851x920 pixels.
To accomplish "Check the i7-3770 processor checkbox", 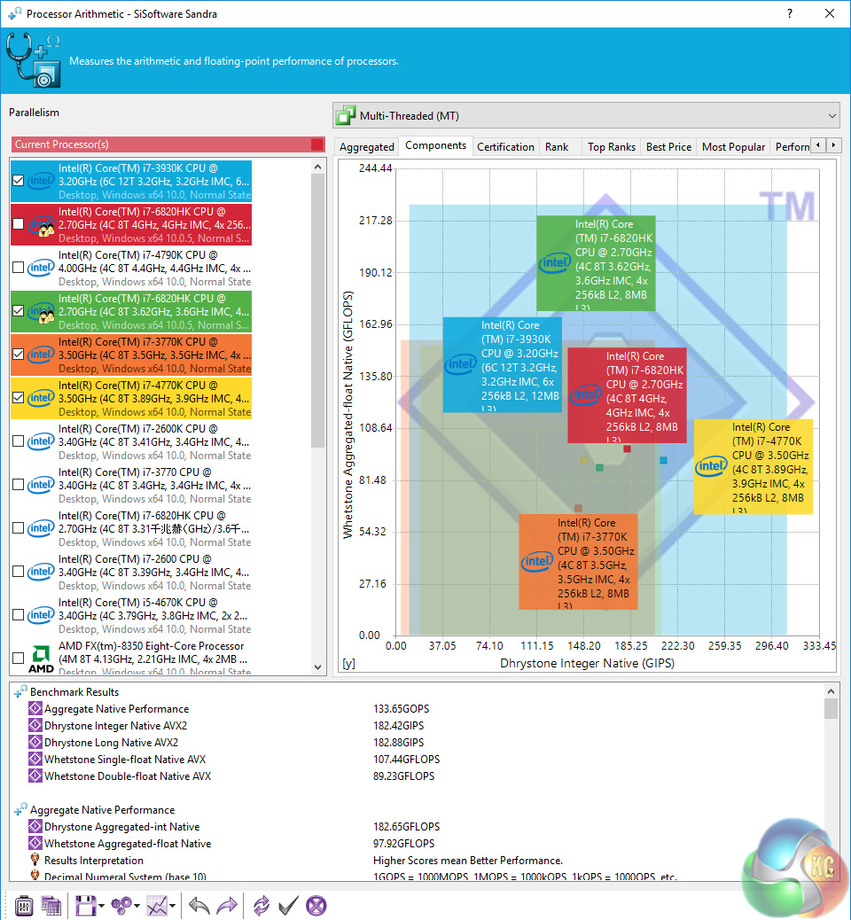I will 19,485.
